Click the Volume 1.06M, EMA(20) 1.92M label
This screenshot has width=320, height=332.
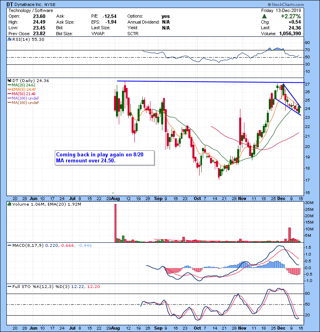46,204
